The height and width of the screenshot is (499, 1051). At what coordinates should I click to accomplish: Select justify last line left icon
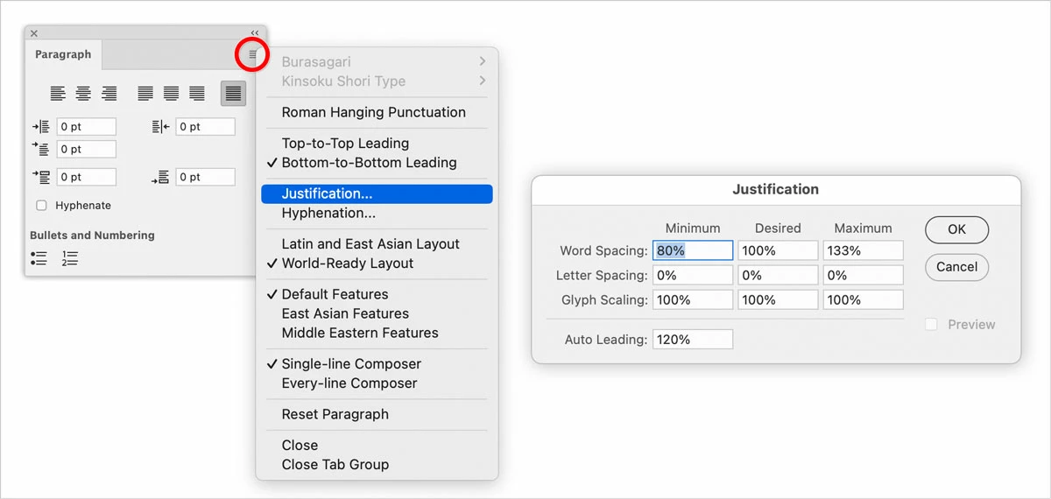[145, 93]
